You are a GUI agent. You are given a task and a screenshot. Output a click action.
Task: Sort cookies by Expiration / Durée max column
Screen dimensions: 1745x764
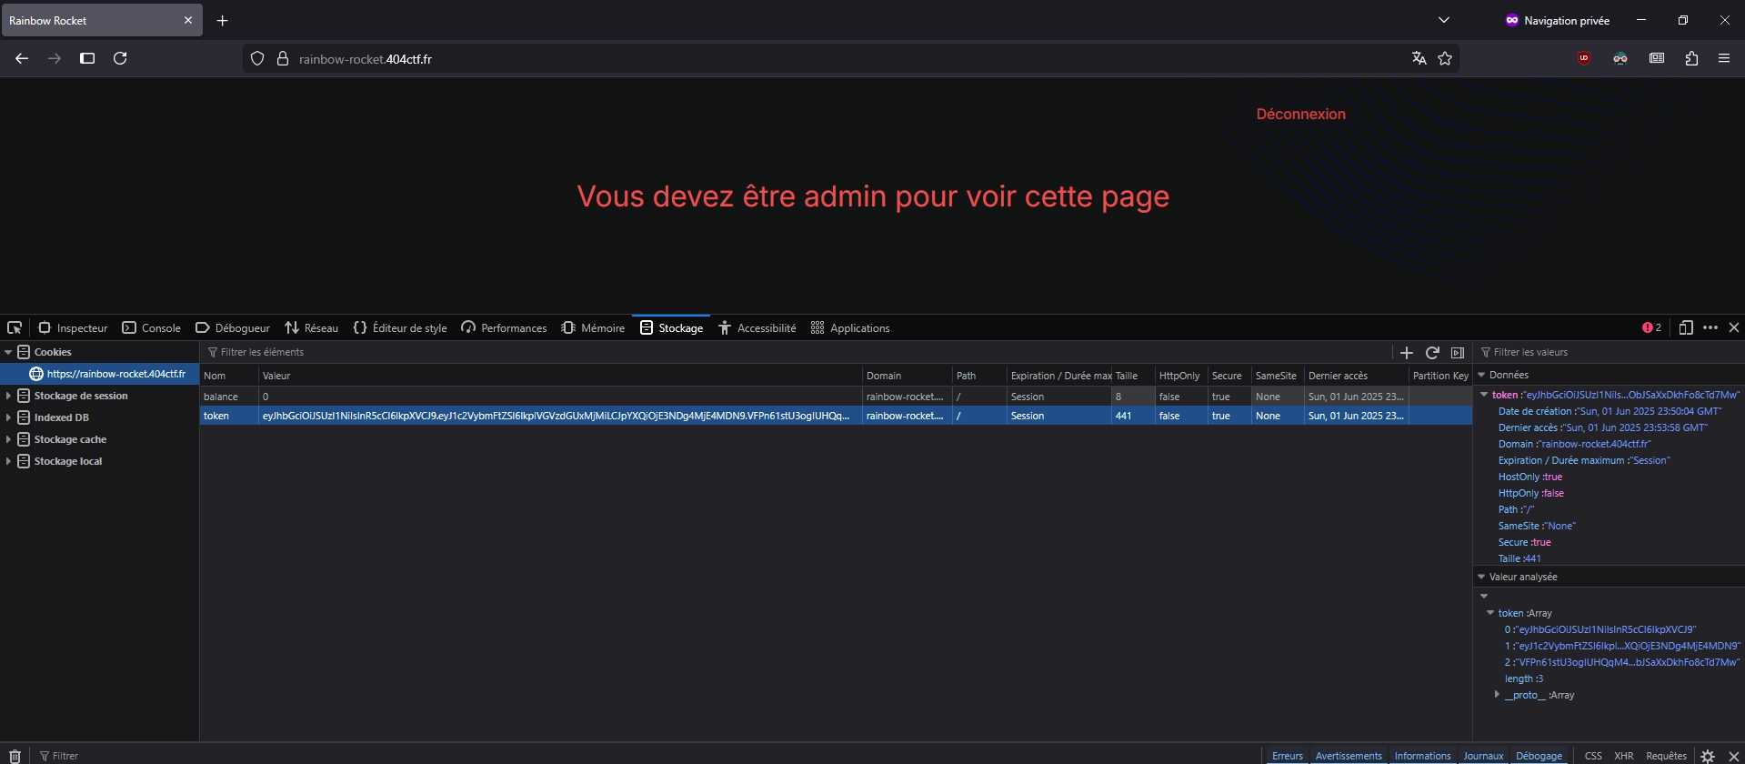pyautogui.click(x=1059, y=376)
